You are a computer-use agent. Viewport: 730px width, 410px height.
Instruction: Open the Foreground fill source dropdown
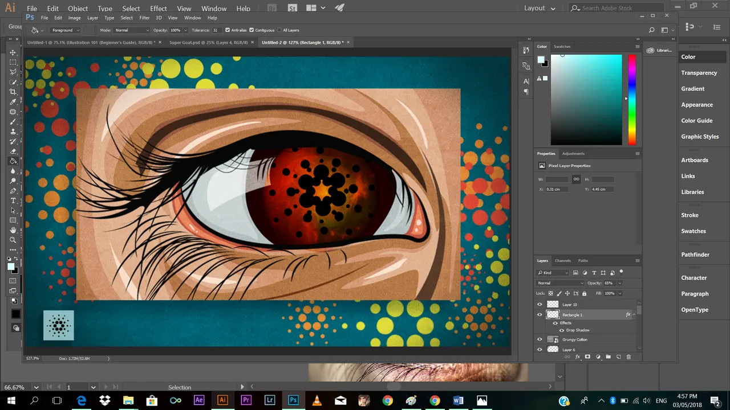pos(65,30)
